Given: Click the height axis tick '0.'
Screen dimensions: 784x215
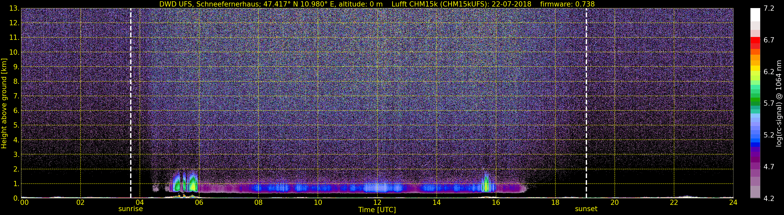Looking at the screenshot, I should point(16,199).
